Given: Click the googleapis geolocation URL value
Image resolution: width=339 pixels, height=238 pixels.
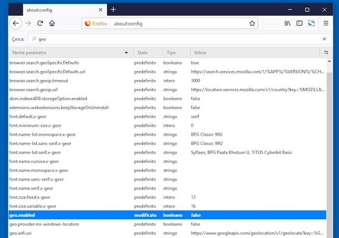Looking at the screenshot, I should 257,233.
